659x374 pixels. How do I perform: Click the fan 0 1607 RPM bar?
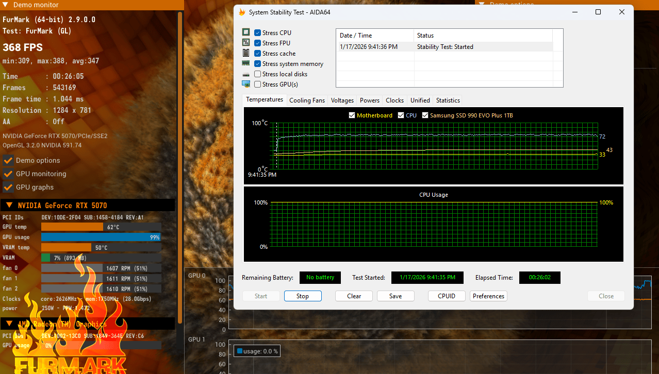click(101, 268)
